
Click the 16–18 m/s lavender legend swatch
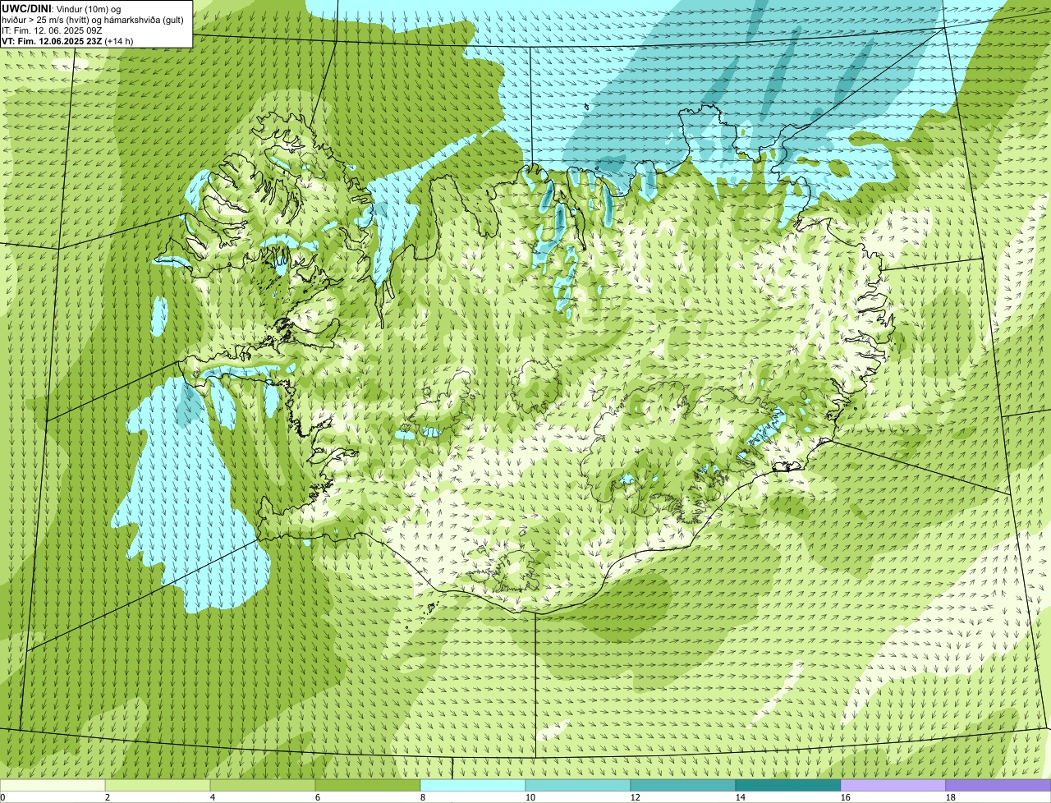(x=893, y=786)
